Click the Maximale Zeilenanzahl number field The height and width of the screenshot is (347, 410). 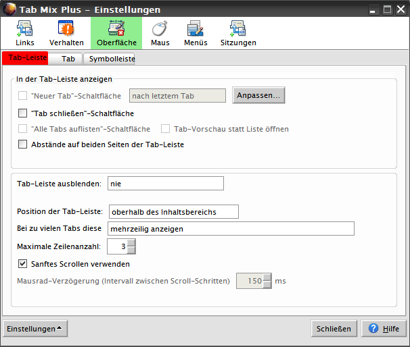(x=117, y=246)
